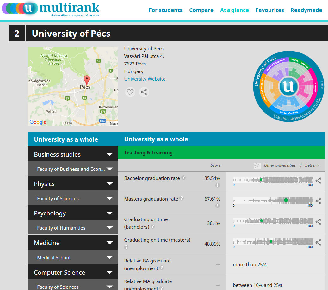Open the University Website link
The height and width of the screenshot is (290, 328).
click(145, 79)
